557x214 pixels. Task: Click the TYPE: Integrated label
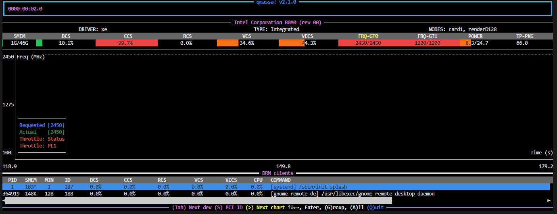[x=276, y=29]
